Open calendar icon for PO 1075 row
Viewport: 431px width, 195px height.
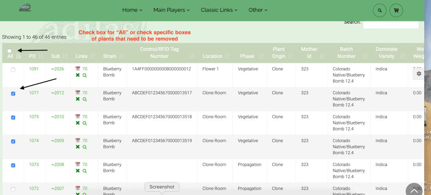(x=77, y=117)
